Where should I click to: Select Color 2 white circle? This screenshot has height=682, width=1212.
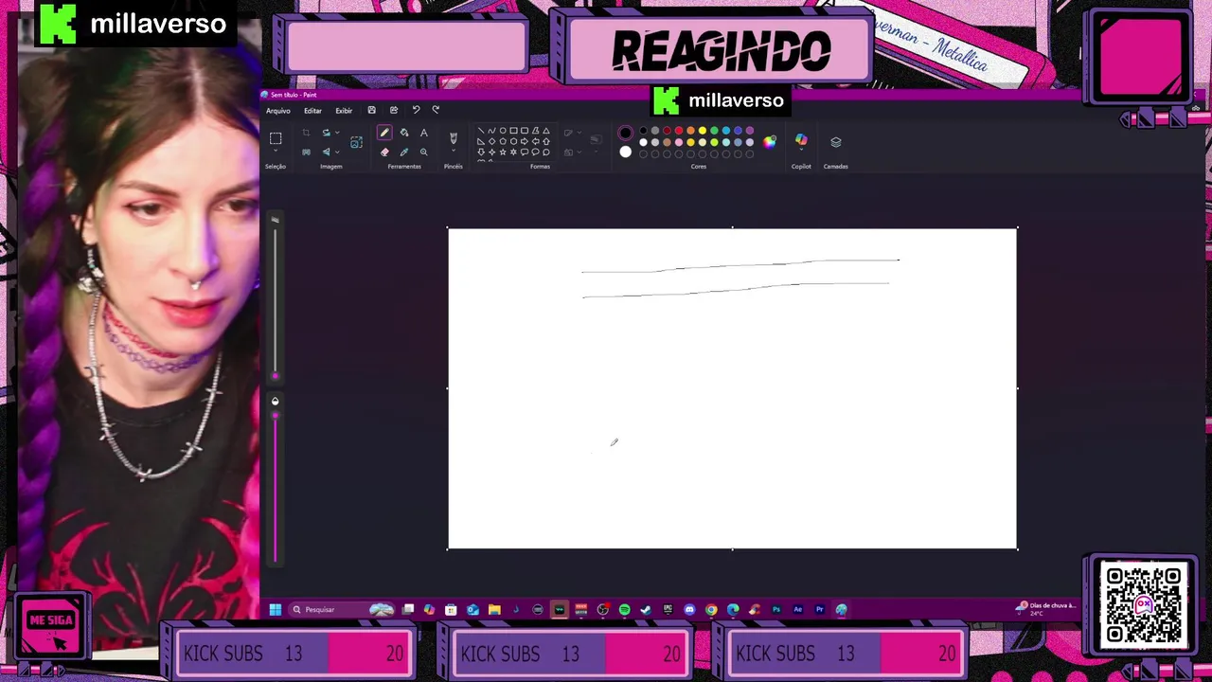point(626,152)
